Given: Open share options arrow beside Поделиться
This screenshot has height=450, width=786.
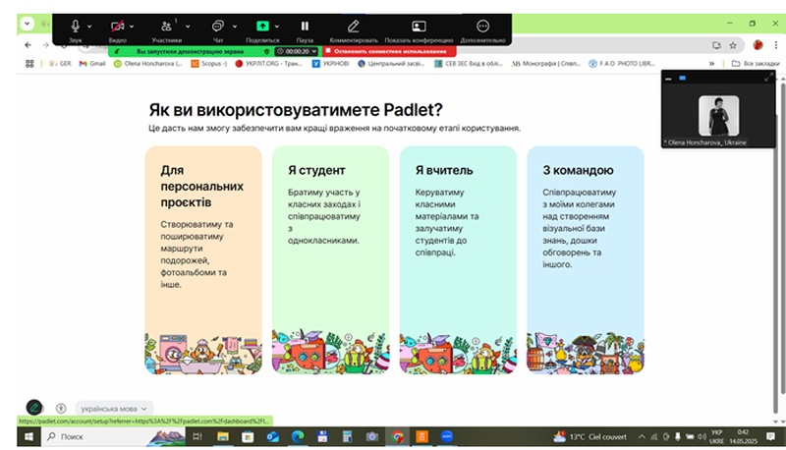Looking at the screenshot, I should (x=277, y=27).
